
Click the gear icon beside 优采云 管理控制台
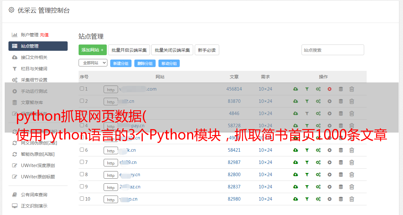click(11, 10)
